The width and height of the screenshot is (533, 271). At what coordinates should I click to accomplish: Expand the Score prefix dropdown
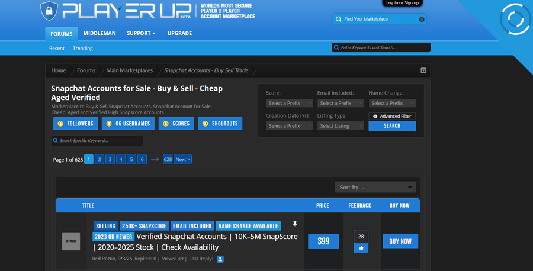(x=290, y=103)
